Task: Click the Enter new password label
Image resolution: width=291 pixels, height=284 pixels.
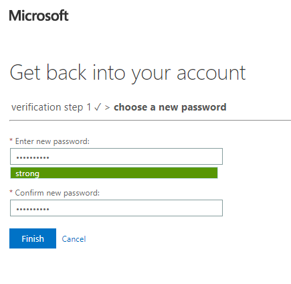Action: tap(52, 141)
